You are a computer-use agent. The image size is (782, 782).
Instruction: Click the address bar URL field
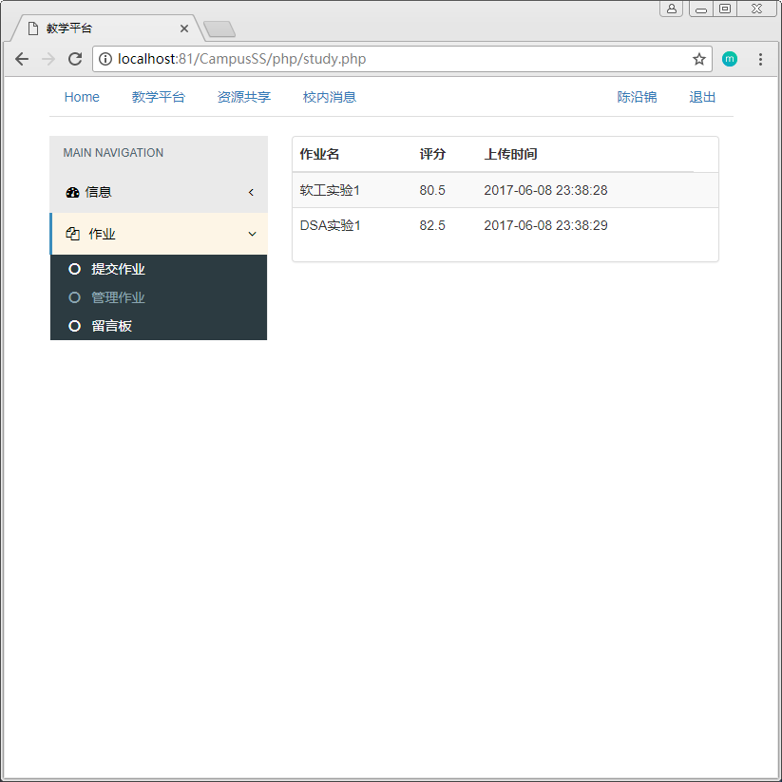(x=402, y=59)
